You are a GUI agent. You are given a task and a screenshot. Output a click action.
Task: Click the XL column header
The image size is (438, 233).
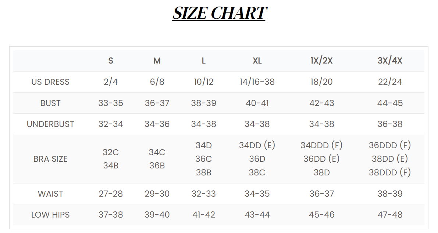point(257,61)
